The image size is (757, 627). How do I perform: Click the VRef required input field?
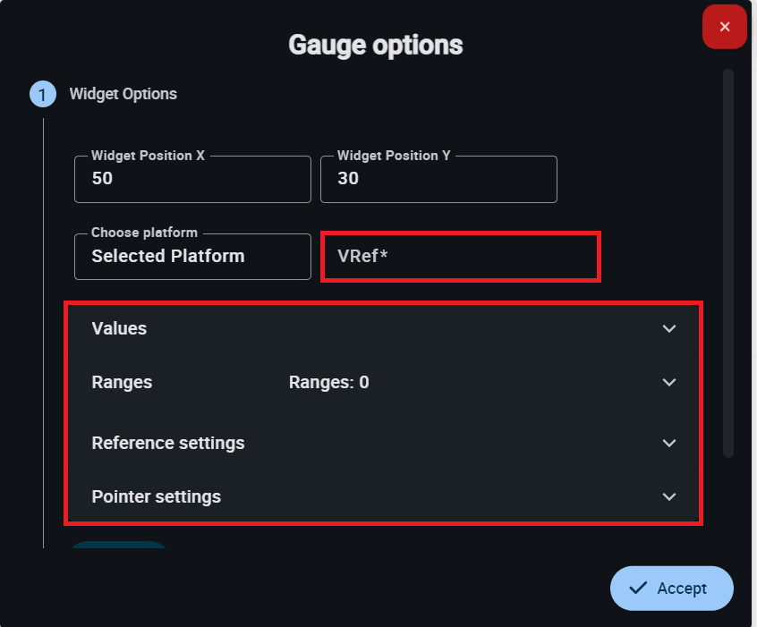pos(460,257)
